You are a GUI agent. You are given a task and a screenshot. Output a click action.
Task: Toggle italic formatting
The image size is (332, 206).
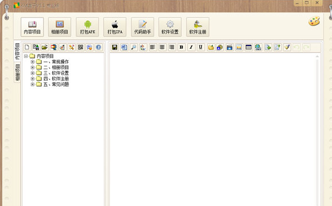pyautogui.click(x=191, y=47)
